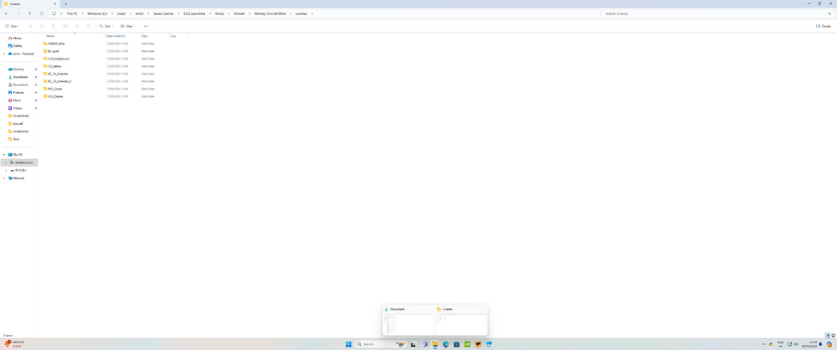Image resolution: width=837 pixels, height=350 pixels.
Task: Open pinned Pictures folder
Action: point(16,92)
